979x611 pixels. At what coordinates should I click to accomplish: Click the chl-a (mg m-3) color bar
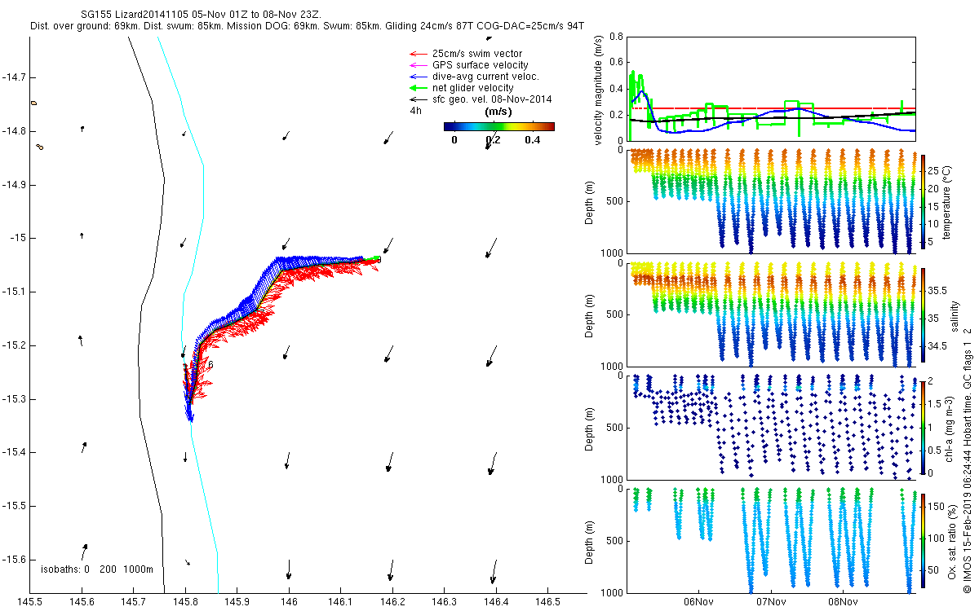click(923, 426)
